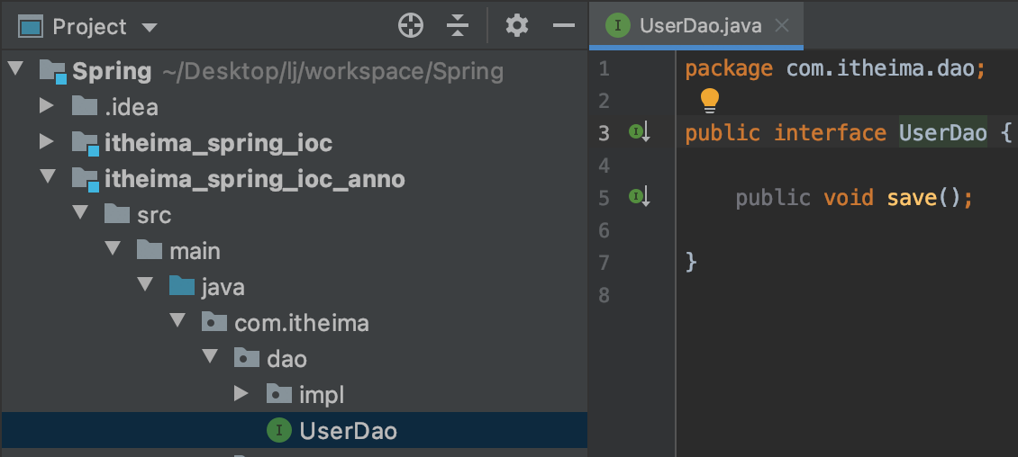Open the Project view dropdown
Viewport: 1018px width, 457px height.
[x=150, y=27]
